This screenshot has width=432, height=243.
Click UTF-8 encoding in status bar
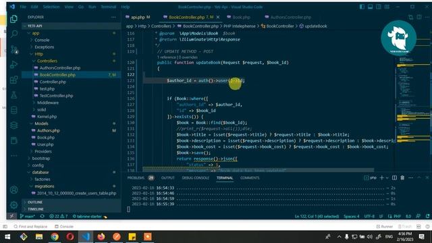coord(369,217)
